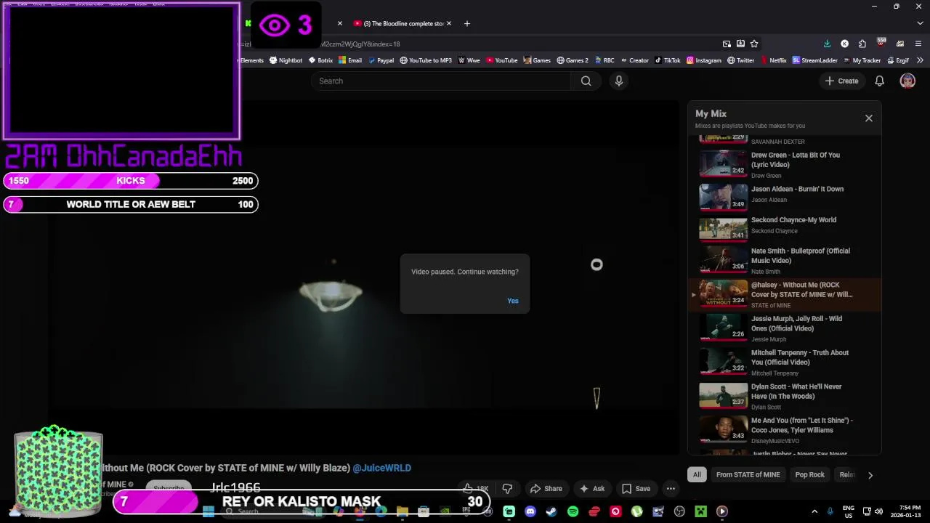Open My Tracker bookmark
The width and height of the screenshot is (930, 523).
click(862, 60)
